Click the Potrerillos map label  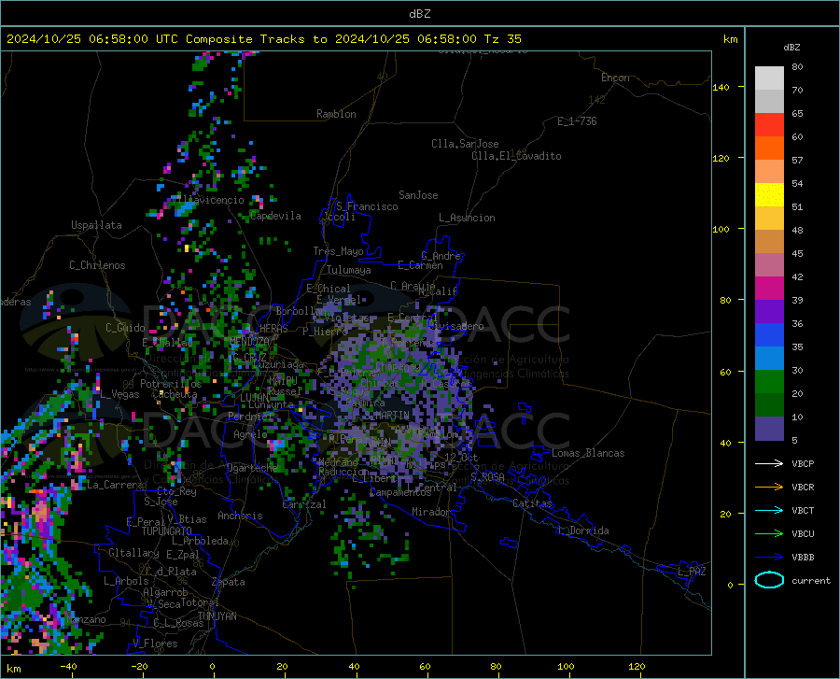point(171,384)
